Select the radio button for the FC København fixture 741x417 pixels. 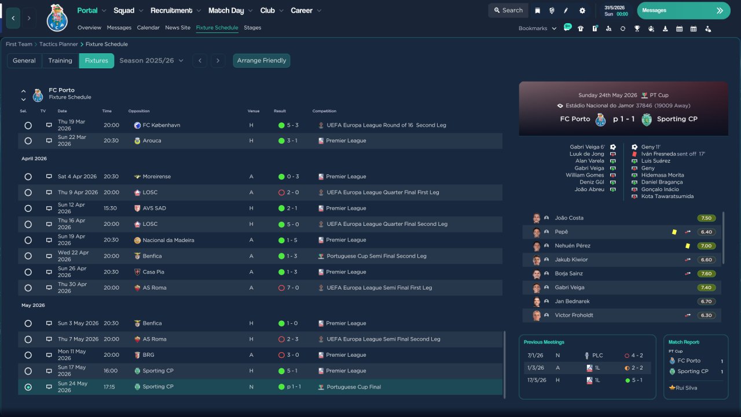(28, 125)
